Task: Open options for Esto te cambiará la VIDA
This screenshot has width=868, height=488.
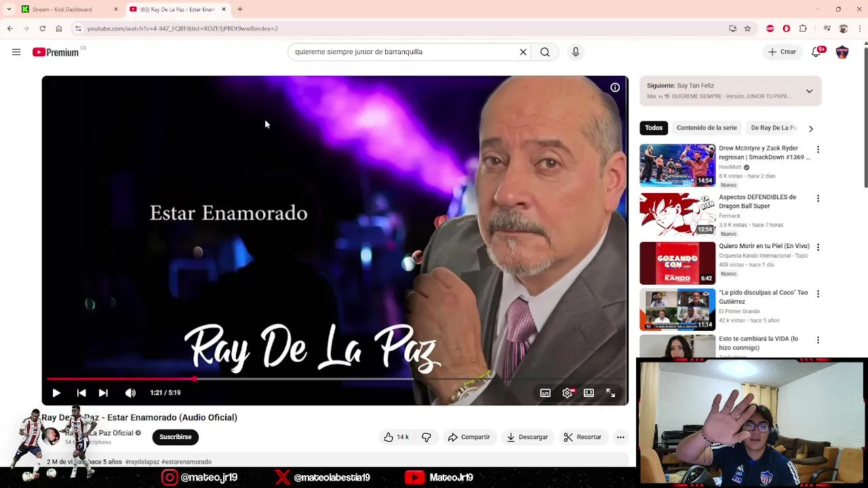Action: pyautogui.click(x=818, y=340)
